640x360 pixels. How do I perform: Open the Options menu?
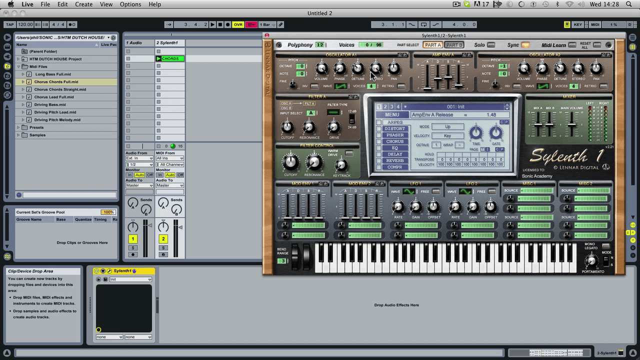coord(130,4)
